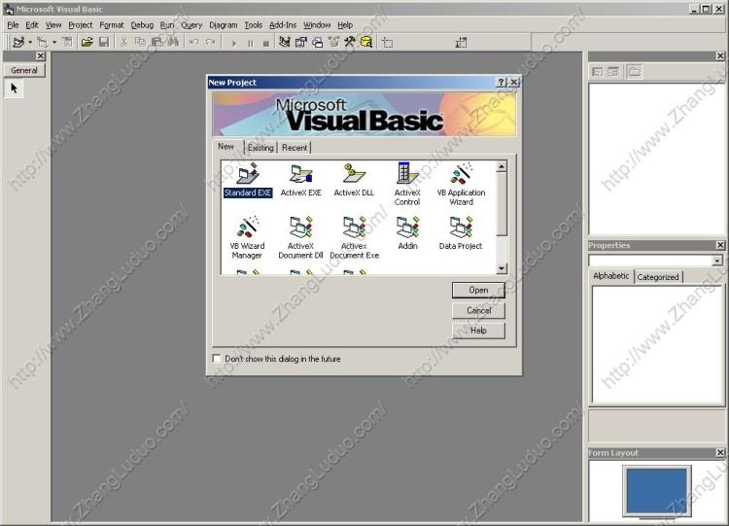The image size is (729, 526).
Task: Close the Toolbox panel
Action: point(41,55)
